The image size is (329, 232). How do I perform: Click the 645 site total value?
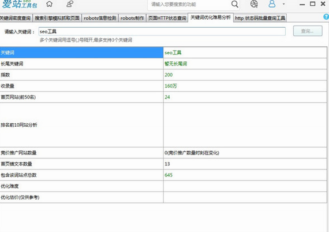point(169,175)
